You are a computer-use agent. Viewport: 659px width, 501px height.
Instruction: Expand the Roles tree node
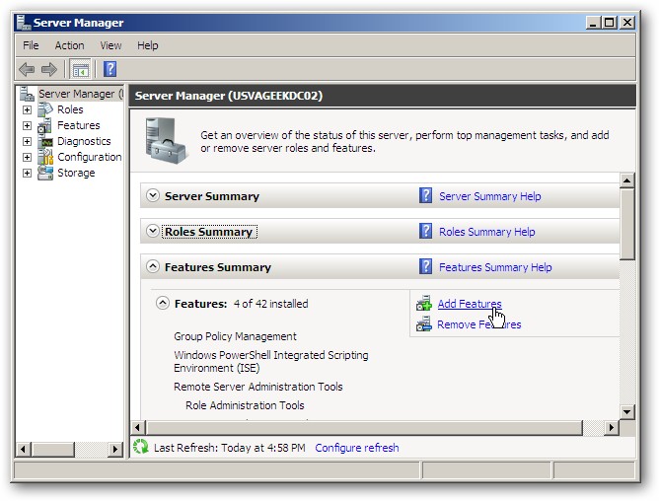[27, 110]
